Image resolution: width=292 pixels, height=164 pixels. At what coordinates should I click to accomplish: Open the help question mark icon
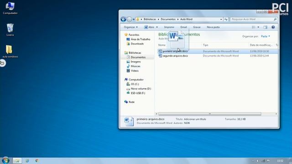(273, 27)
